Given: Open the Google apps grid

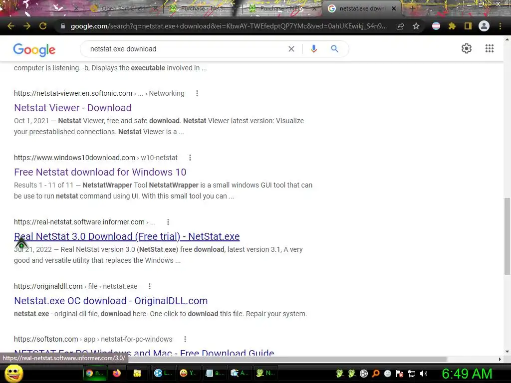Looking at the screenshot, I should pos(489,48).
